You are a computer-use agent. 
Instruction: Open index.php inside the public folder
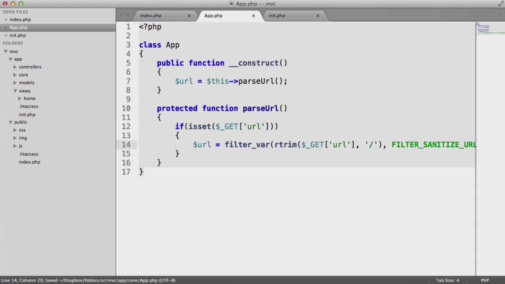tap(30, 162)
